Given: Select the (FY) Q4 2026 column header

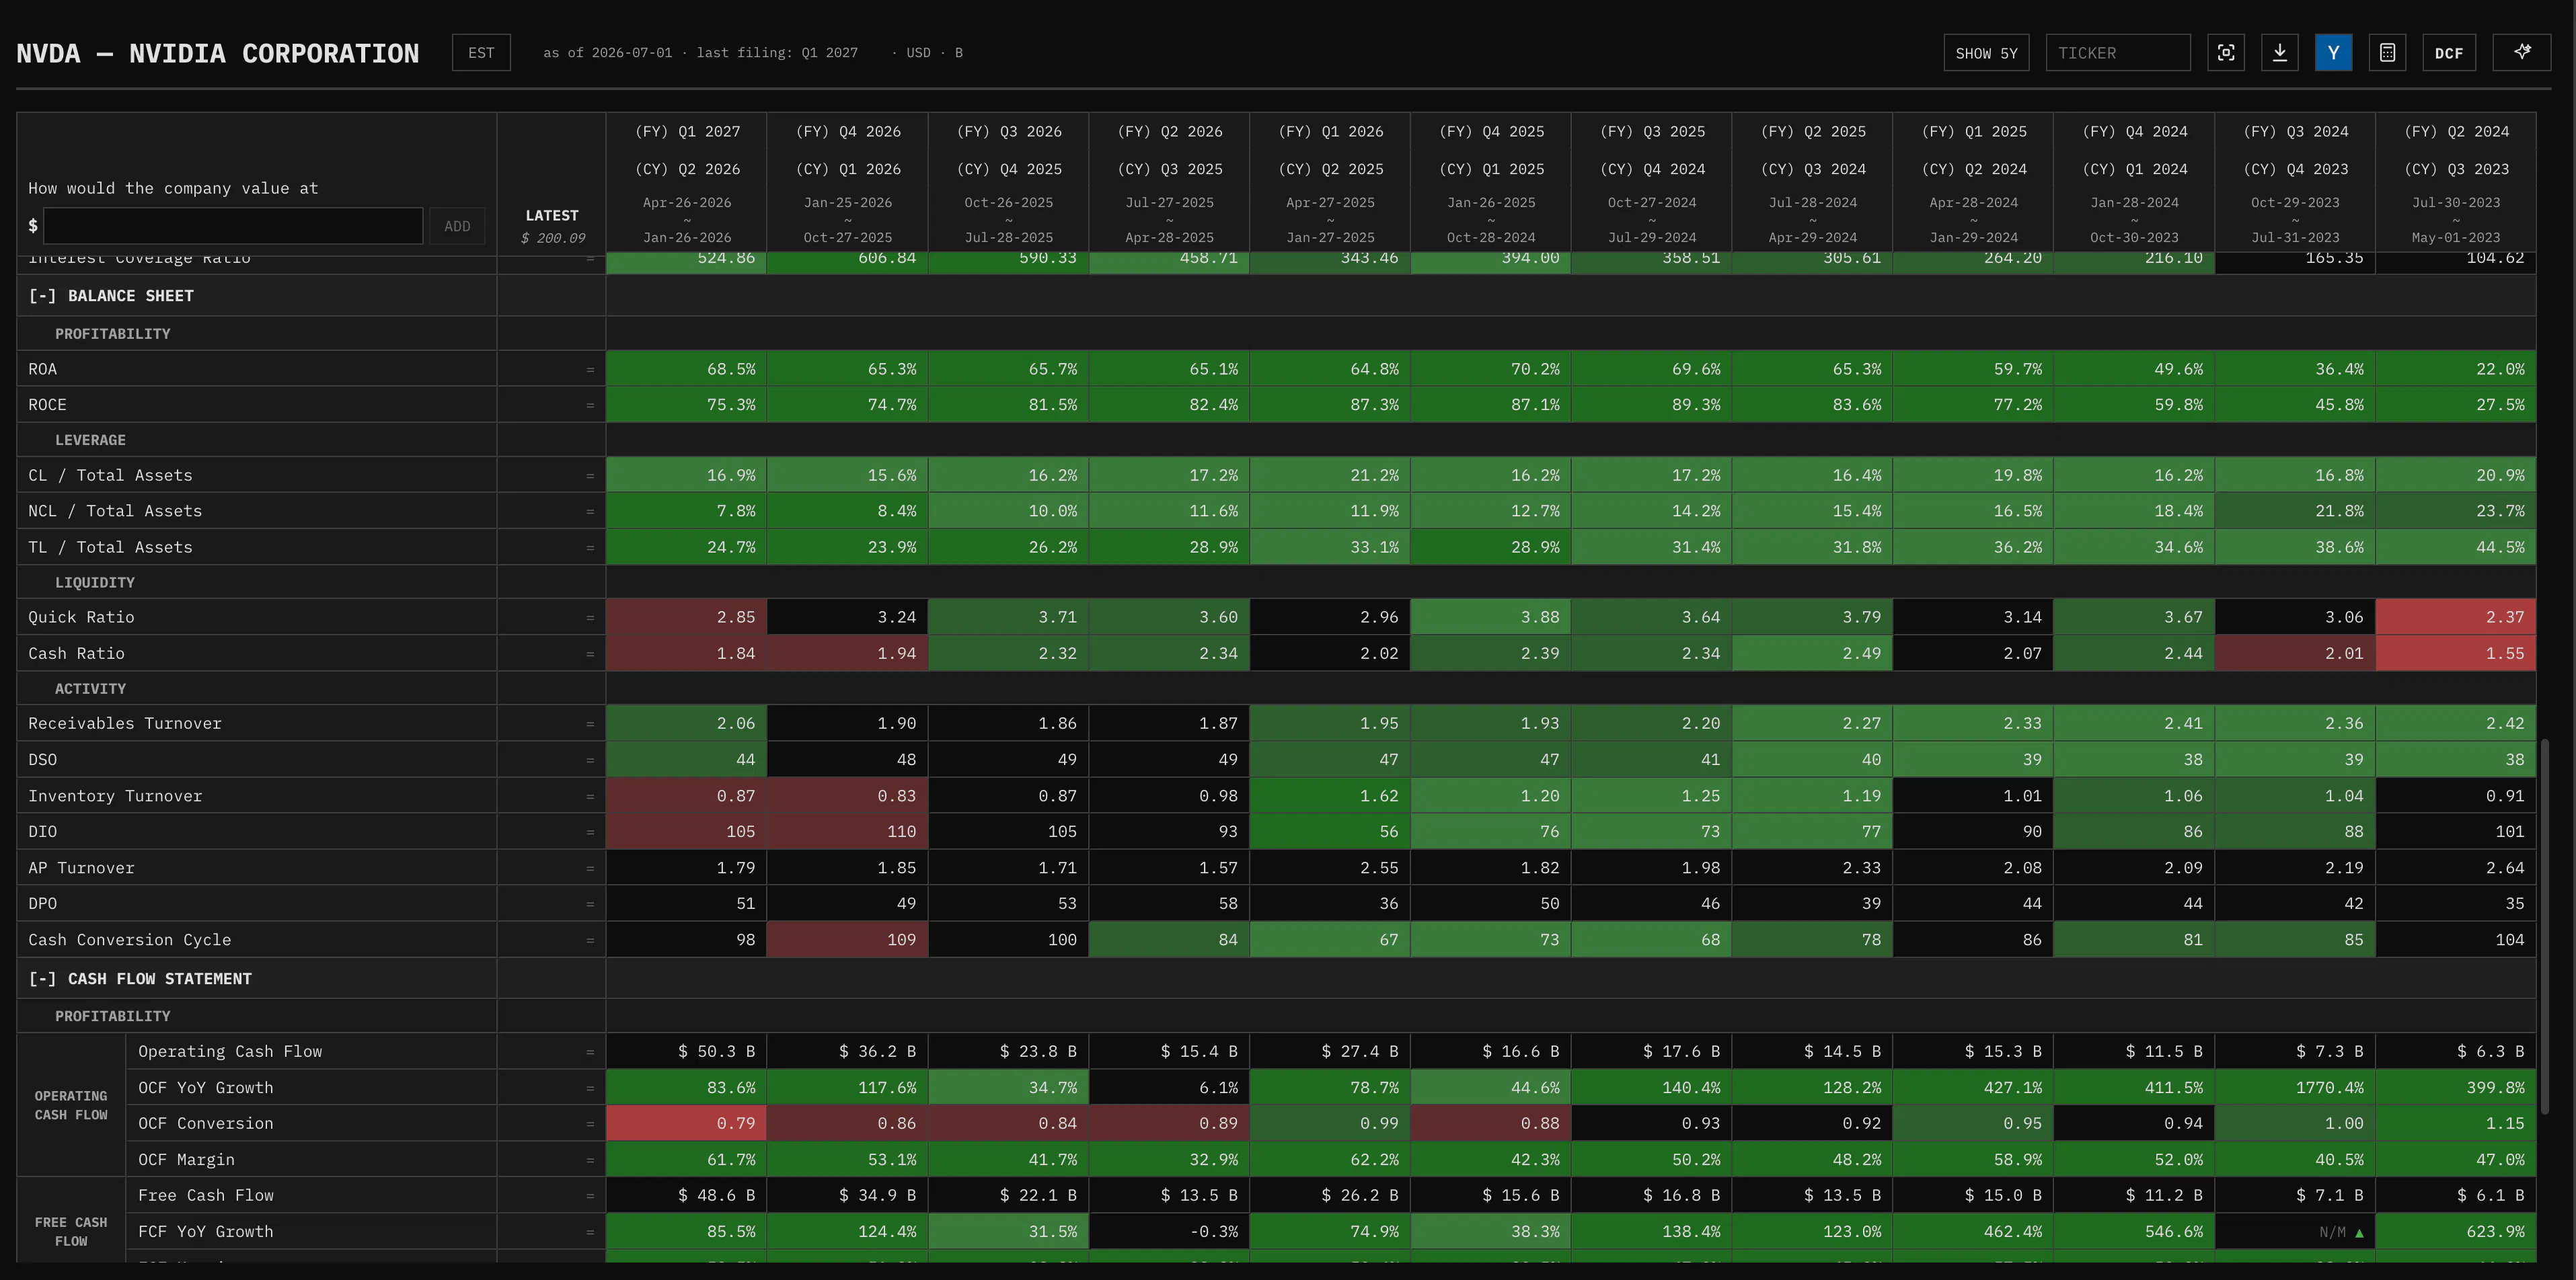Looking at the screenshot, I should tap(848, 184).
